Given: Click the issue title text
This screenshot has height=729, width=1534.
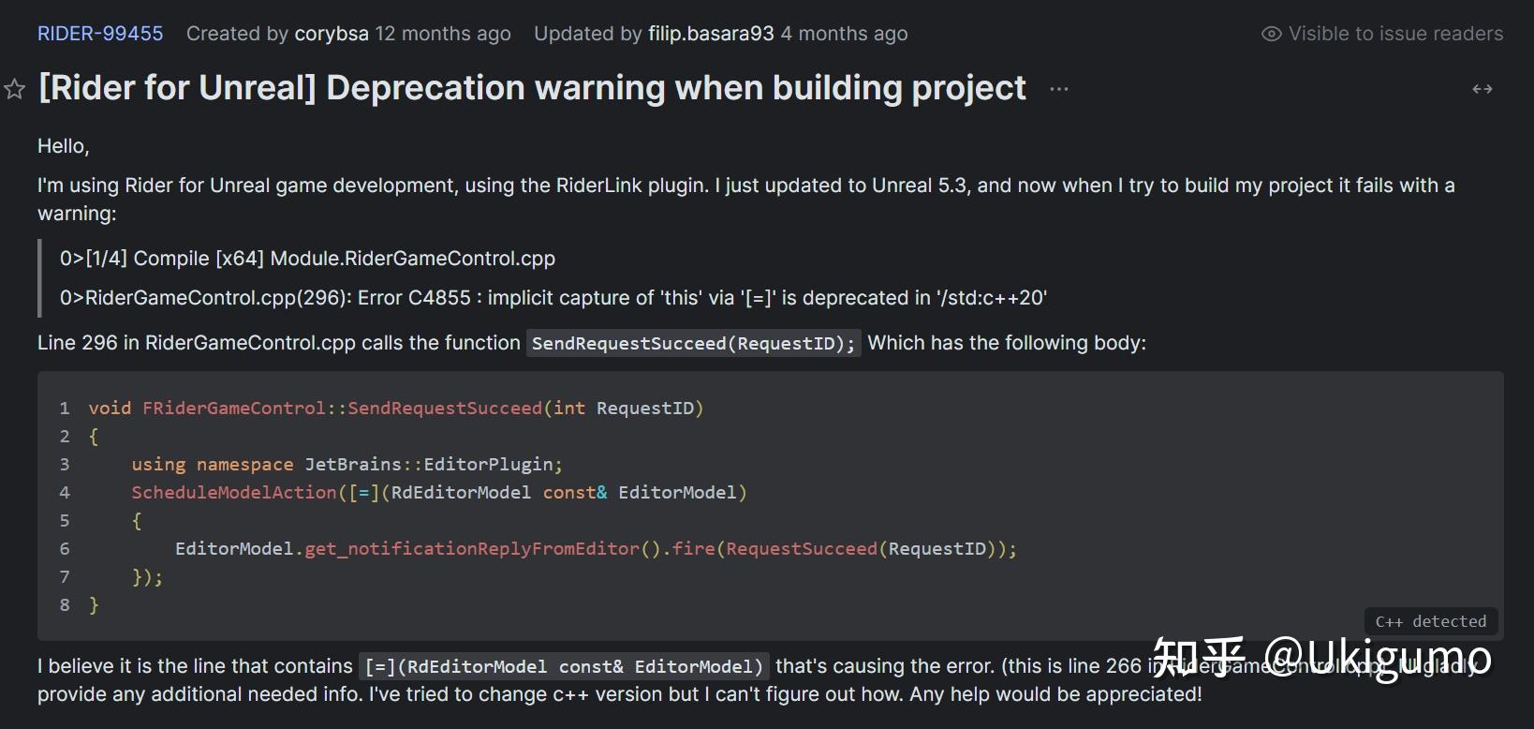Looking at the screenshot, I should pyautogui.click(x=532, y=88).
